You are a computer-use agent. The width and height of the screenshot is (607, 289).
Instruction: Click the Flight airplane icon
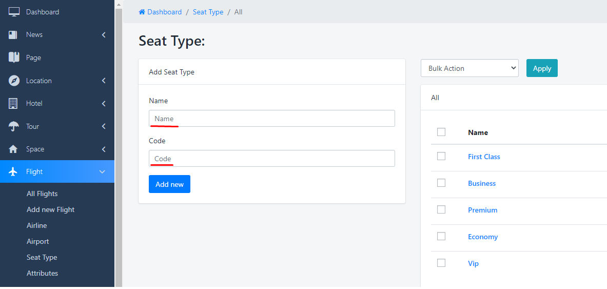[x=14, y=171]
